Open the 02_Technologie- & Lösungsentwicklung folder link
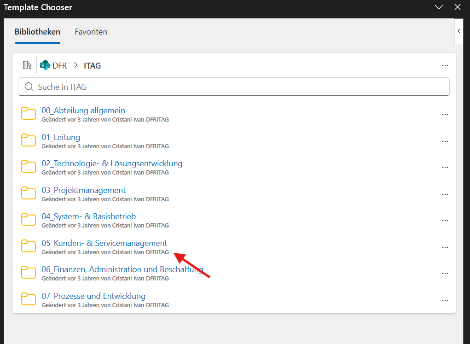 pos(112,163)
